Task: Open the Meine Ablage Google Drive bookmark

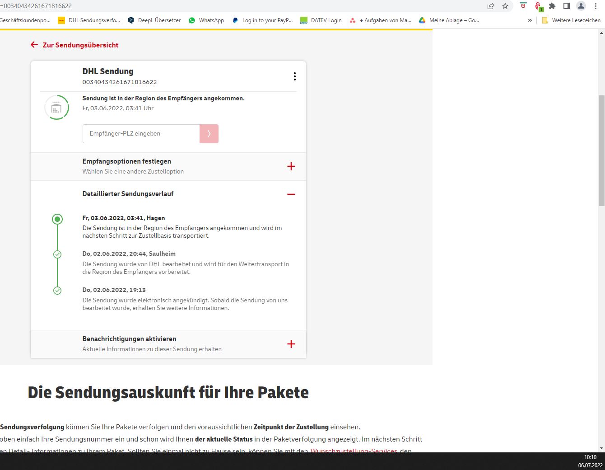Action: coord(449,20)
